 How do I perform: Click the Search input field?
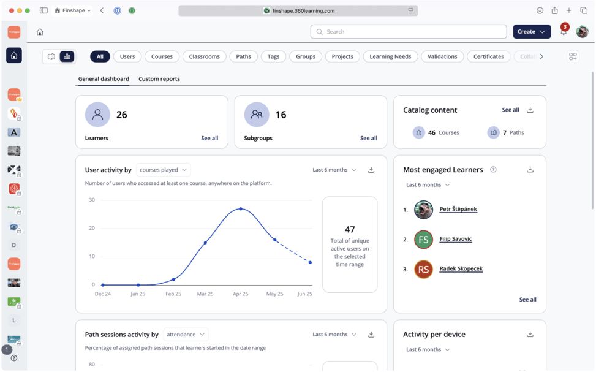tap(409, 32)
